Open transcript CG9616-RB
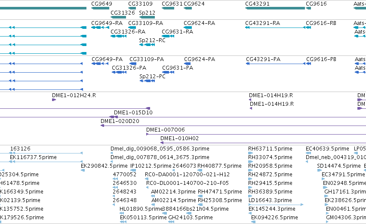Image resolution: width=366 pixels, height=224 pixels. click(321, 23)
